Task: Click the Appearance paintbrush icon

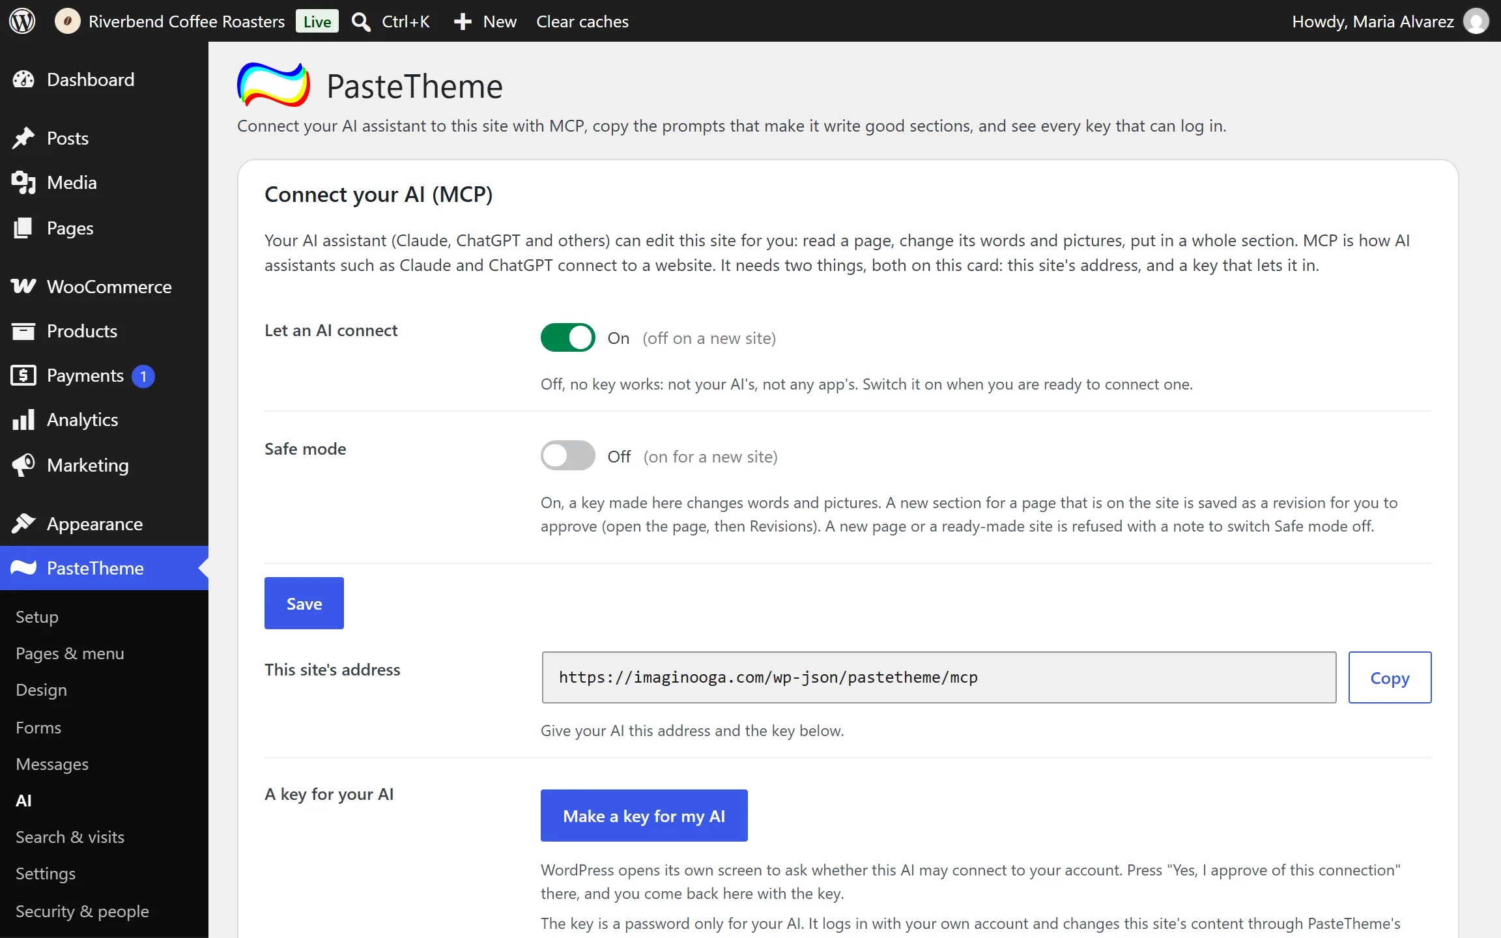Action: click(23, 524)
